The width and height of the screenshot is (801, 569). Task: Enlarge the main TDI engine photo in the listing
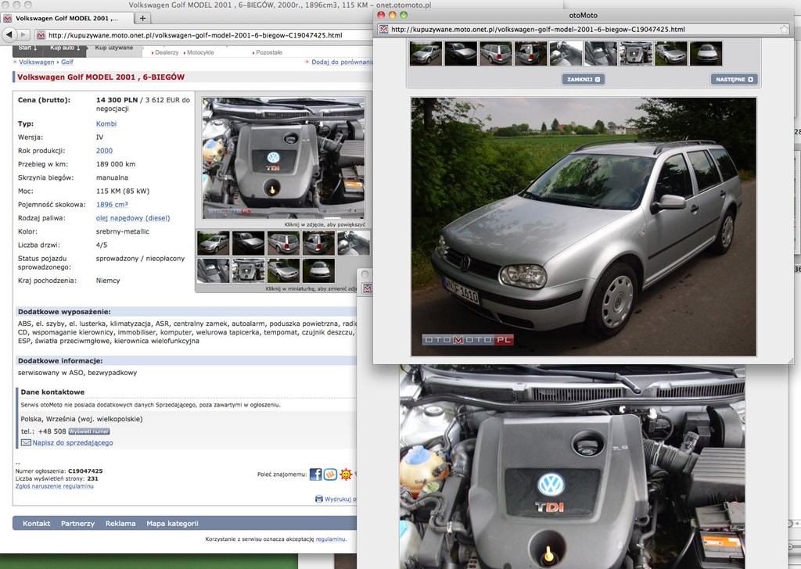coord(283,158)
